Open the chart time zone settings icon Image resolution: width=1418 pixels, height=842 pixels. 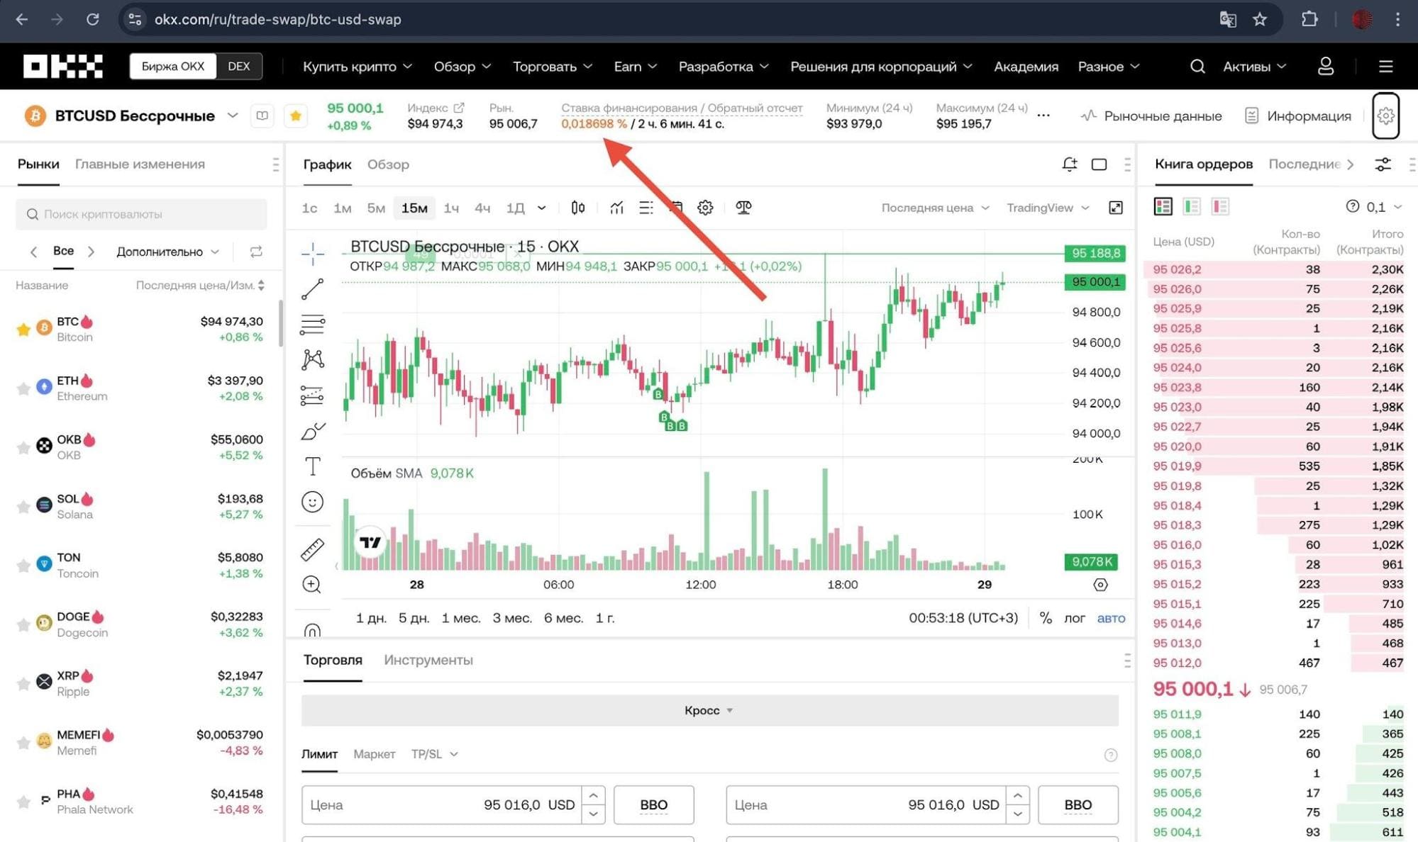[1100, 585]
